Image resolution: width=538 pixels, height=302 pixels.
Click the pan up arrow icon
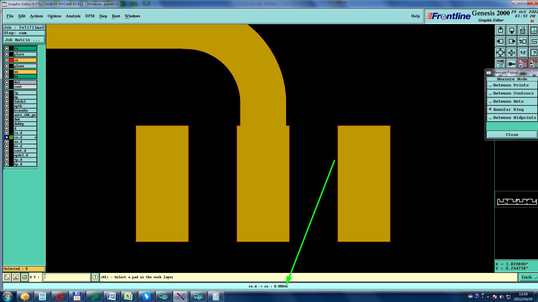point(500,30)
